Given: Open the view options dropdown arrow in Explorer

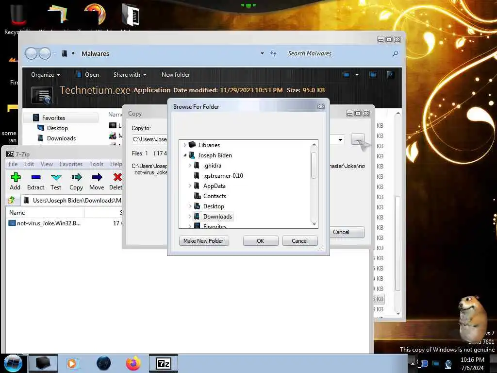Looking at the screenshot, I should [357, 74].
